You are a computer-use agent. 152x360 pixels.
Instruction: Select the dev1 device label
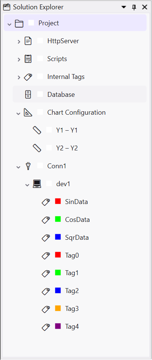pyautogui.click(x=63, y=184)
